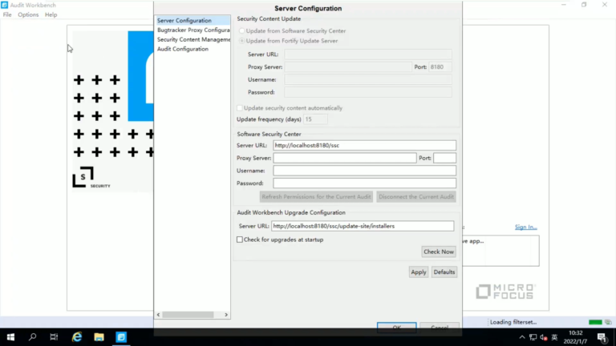Select Security Content Management entry

(192, 39)
